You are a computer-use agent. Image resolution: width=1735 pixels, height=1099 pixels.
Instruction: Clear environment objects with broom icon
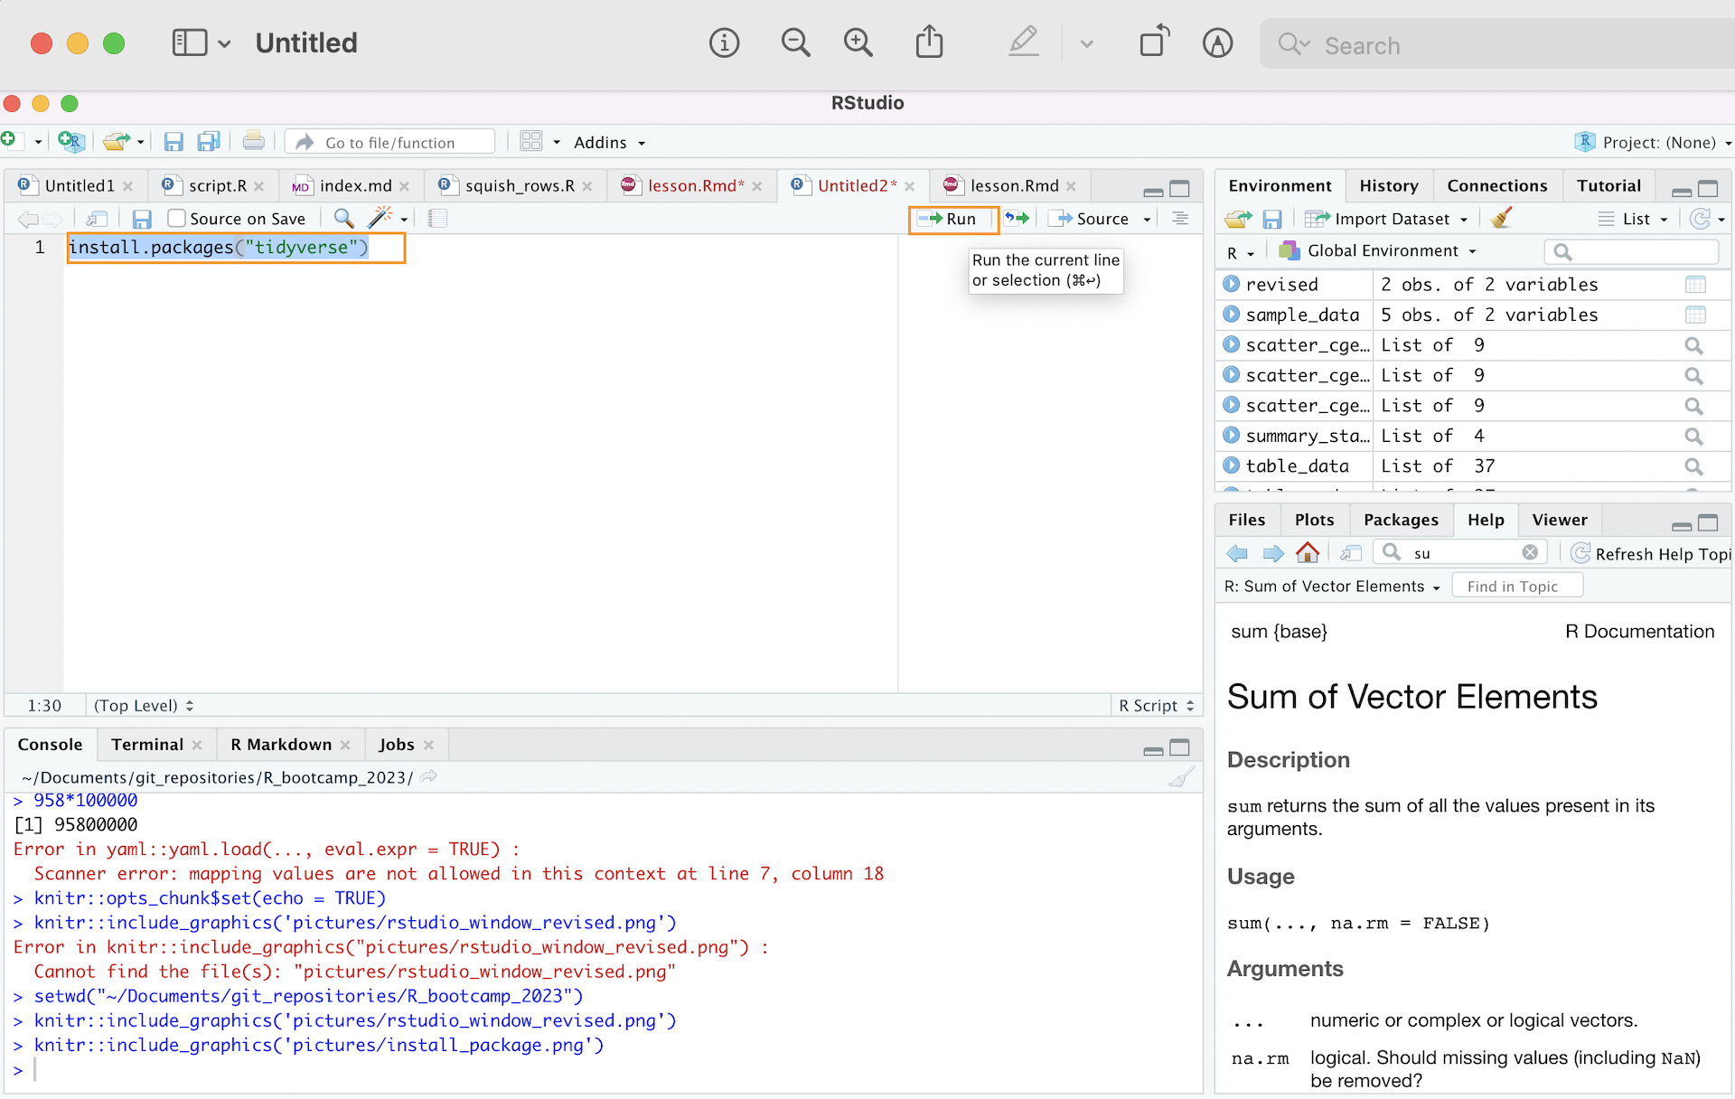1501,218
